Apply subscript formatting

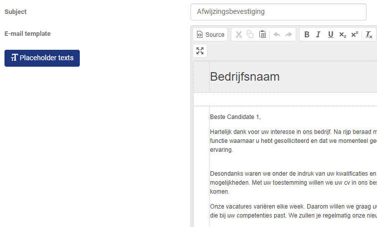click(342, 34)
